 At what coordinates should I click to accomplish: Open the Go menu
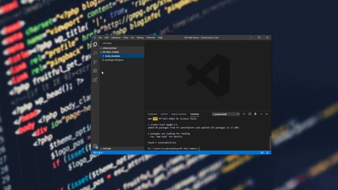[133, 37]
